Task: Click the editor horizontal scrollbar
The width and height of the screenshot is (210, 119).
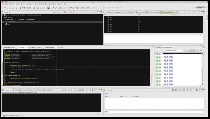Action: pyautogui.click(x=76, y=87)
